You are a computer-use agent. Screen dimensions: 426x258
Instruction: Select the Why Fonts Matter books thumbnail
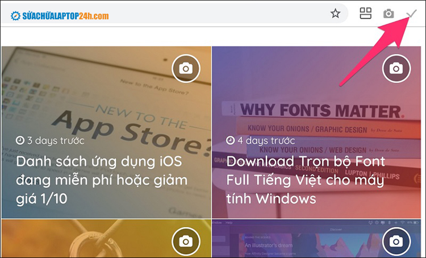[316, 132]
